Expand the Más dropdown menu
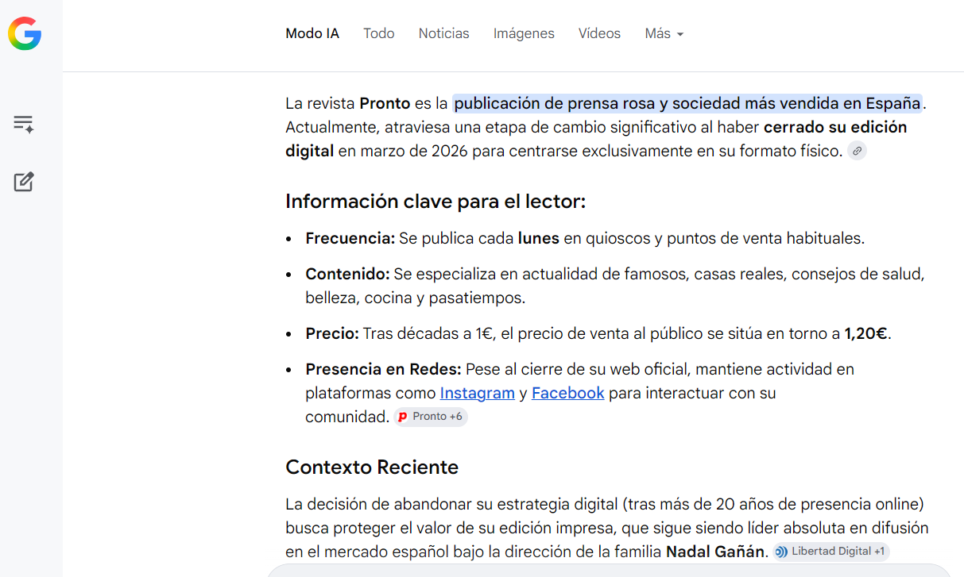Image resolution: width=964 pixels, height=577 pixels. [x=664, y=33]
